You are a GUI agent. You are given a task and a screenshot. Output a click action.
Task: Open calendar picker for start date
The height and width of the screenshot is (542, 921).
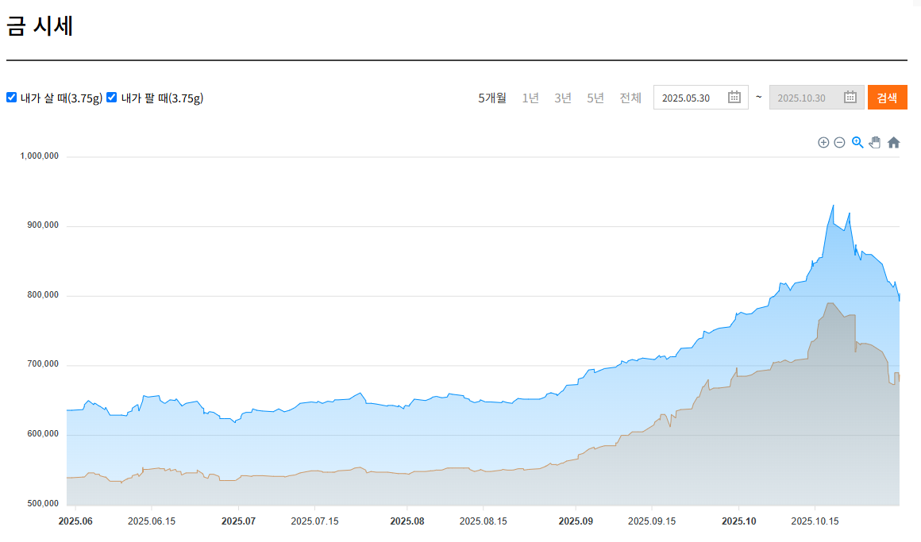click(x=734, y=98)
